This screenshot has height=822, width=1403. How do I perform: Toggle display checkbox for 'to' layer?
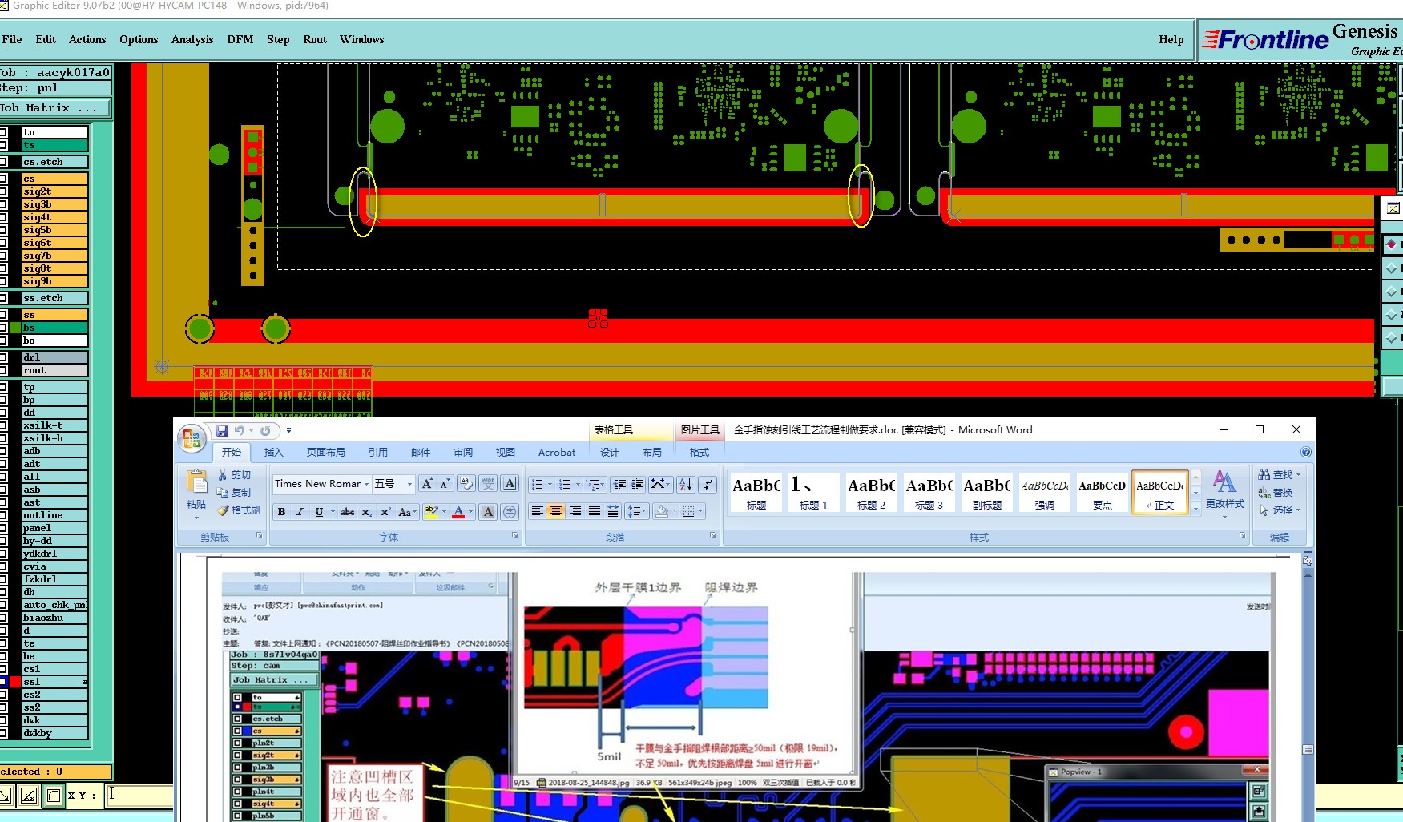pyautogui.click(x=3, y=132)
